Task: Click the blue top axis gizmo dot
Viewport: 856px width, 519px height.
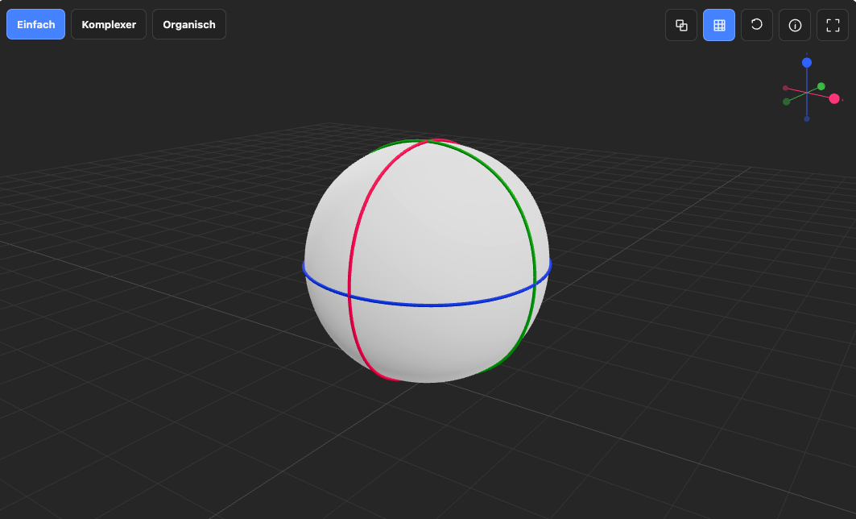Action: pos(807,63)
